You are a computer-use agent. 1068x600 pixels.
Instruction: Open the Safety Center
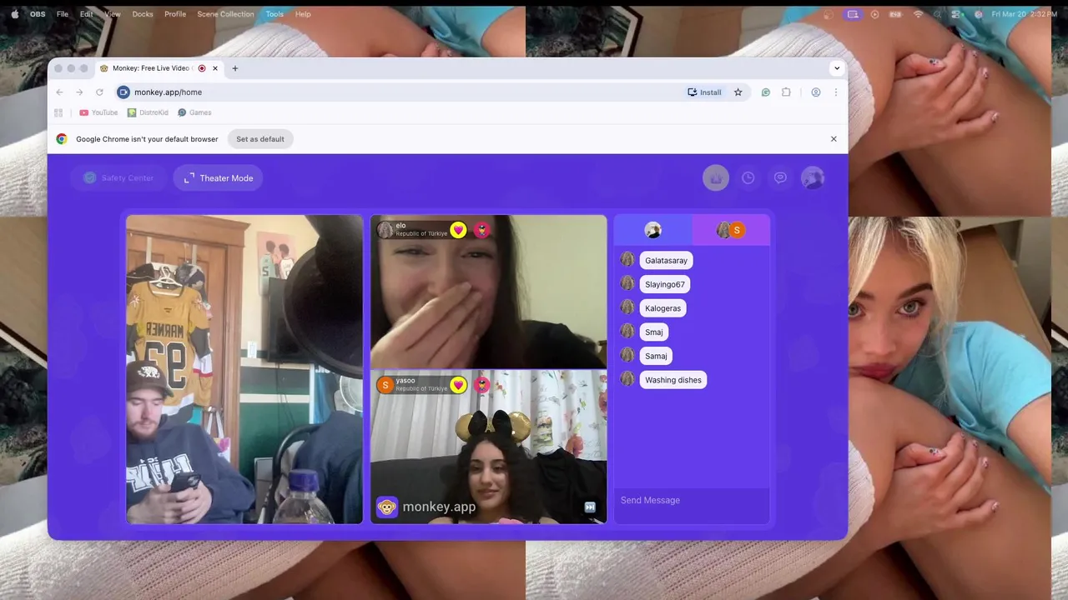tap(118, 177)
